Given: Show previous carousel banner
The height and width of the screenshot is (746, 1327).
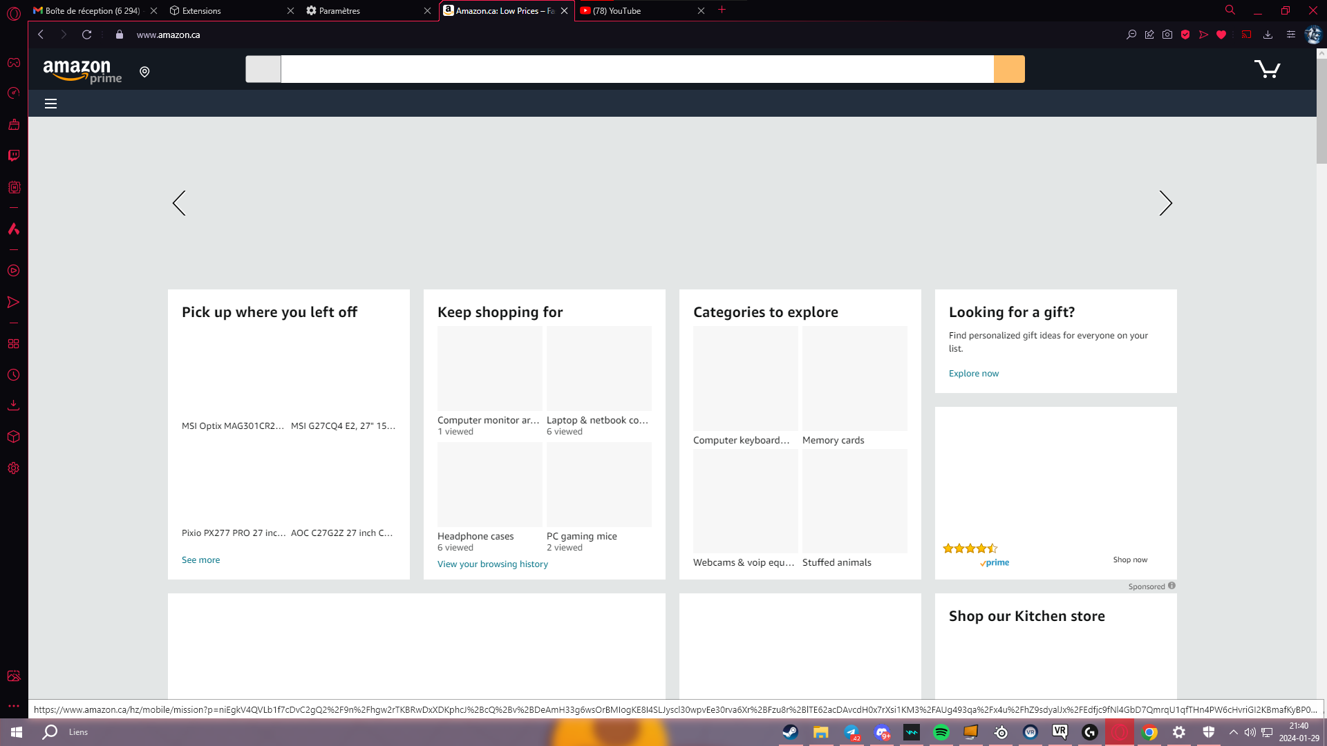Looking at the screenshot, I should tap(179, 203).
